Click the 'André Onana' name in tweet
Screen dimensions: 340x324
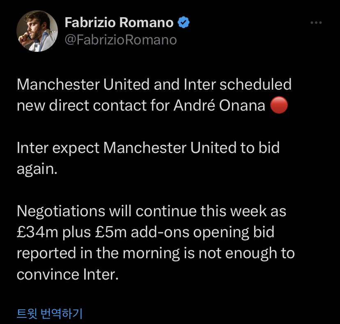click(219, 106)
